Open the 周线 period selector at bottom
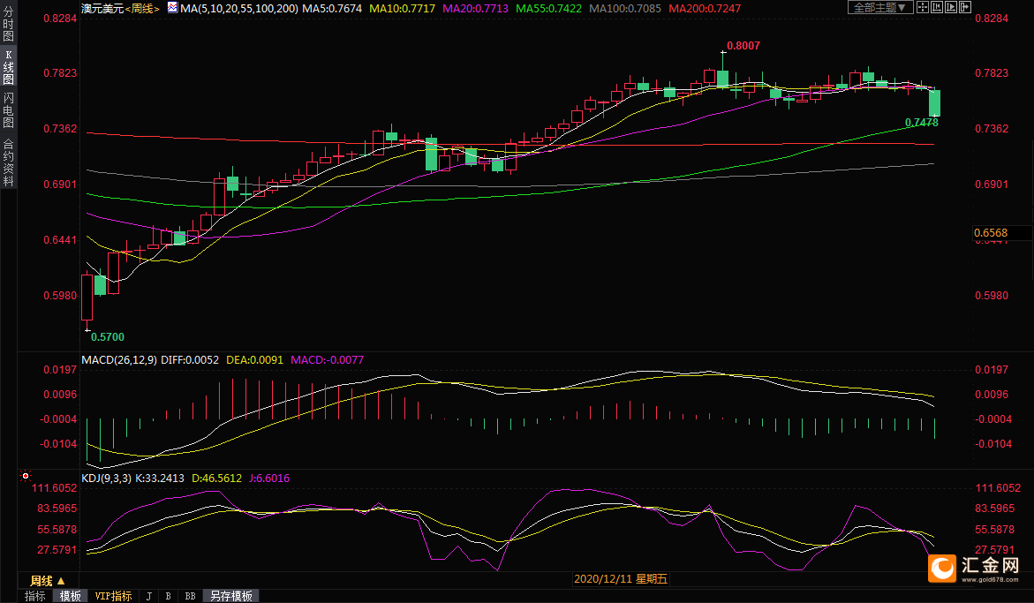Viewport: 1034px width, 603px height. tap(48, 581)
